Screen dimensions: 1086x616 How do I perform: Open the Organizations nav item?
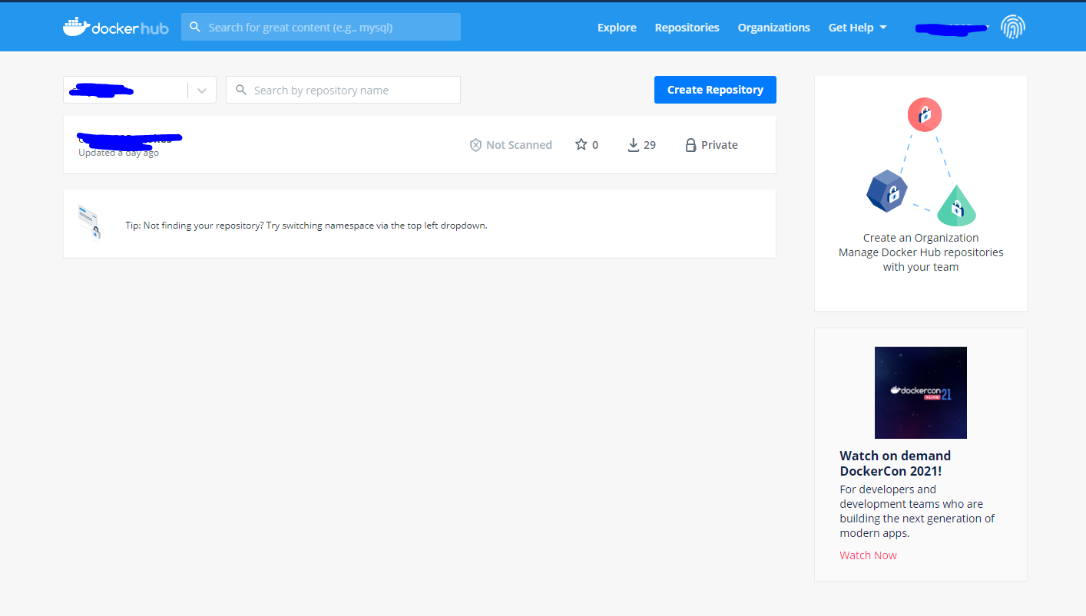773,27
